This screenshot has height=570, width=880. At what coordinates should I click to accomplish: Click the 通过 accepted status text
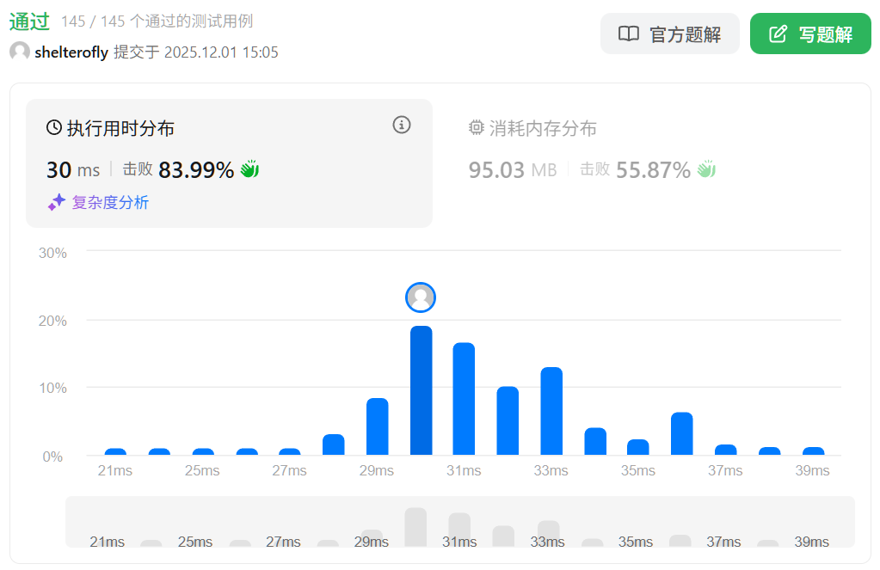click(29, 21)
